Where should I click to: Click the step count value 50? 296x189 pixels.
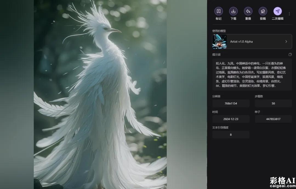(273, 103)
